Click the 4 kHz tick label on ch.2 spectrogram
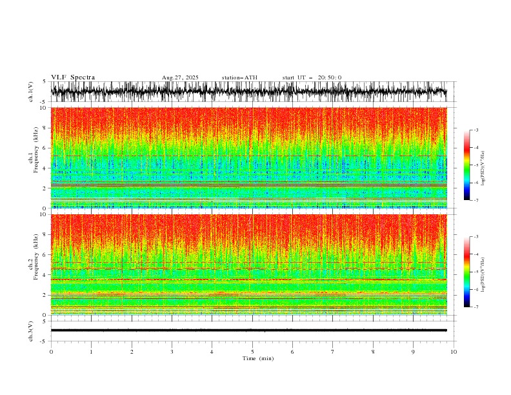Screen dimensions: 511x395 click(45, 275)
